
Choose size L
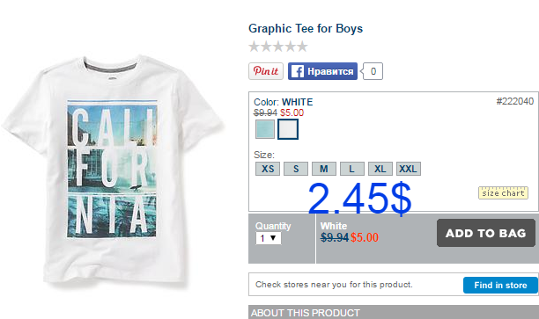tap(352, 169)
